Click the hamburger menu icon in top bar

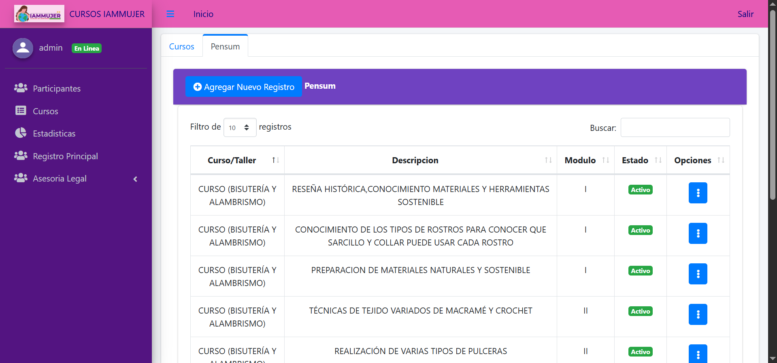click(x=170, y=14)
